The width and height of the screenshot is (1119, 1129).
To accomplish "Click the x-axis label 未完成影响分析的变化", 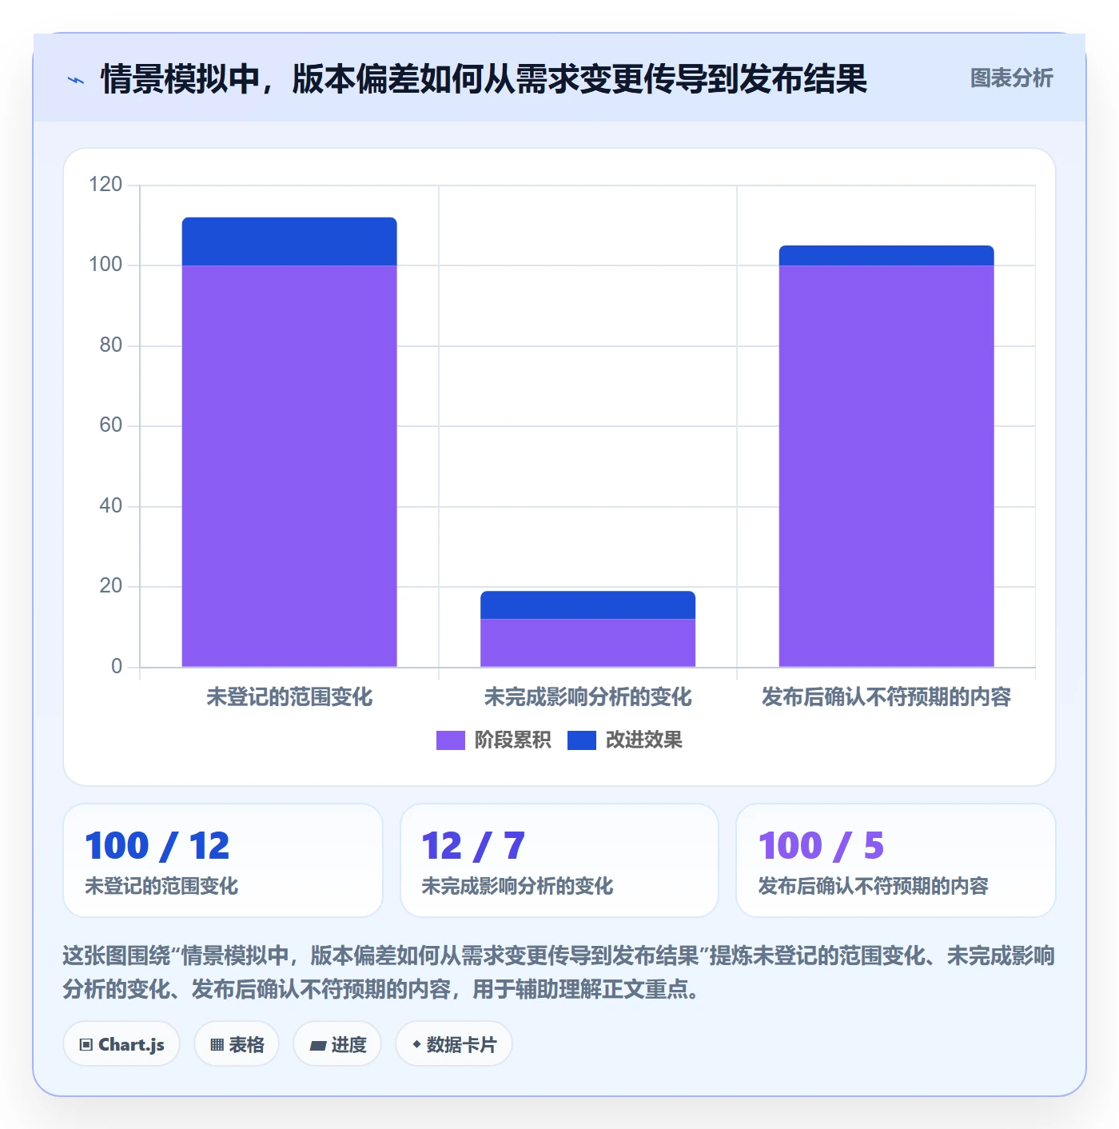I will click(587, 697).
